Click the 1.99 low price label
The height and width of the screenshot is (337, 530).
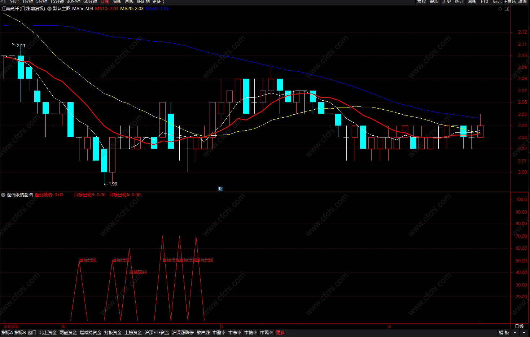113,184
